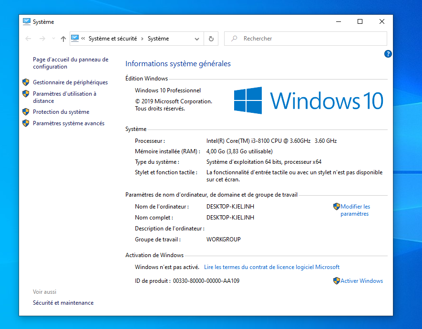Screen dimensions: 422x329
Task: Click the double chevron before Système et sécurité
Action: tap(83, 39)
